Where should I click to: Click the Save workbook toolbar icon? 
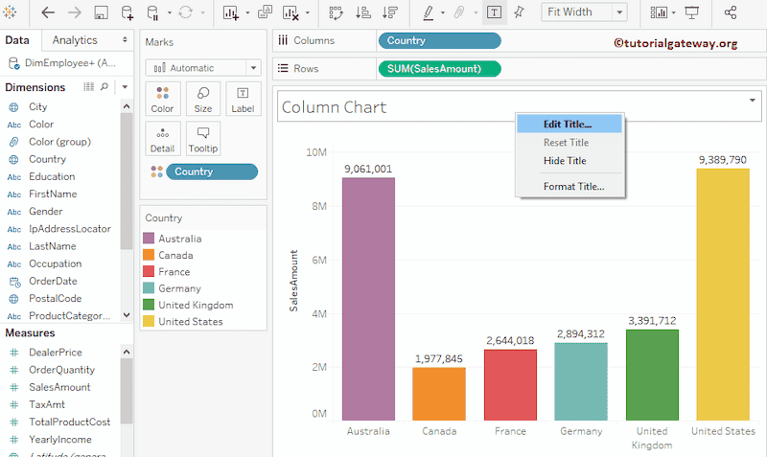(101, 12)
